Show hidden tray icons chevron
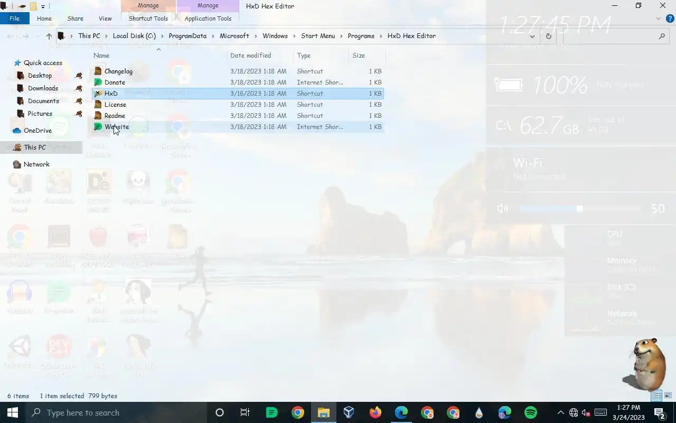 560,413
